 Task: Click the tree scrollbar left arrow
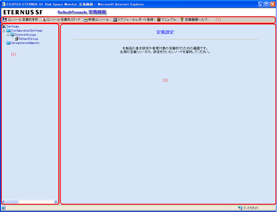click(x=4, y=202)
